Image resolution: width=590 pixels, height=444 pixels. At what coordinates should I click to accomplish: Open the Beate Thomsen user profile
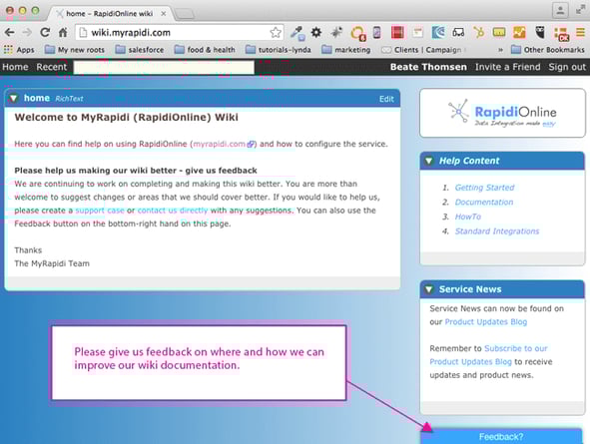[428, 67]
